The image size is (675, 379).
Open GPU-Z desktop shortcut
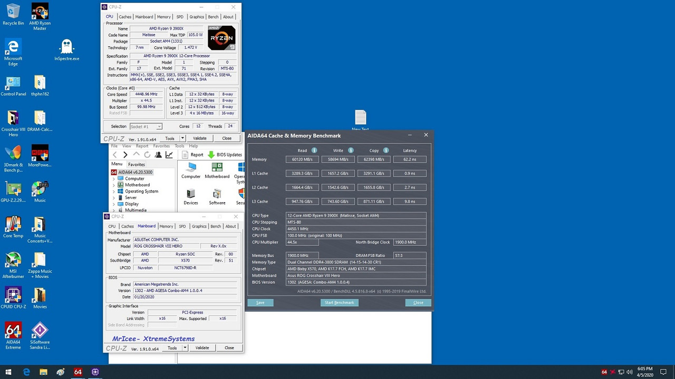coord(13,192)
